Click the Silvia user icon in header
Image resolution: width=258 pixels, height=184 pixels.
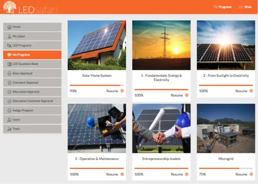[x=241, y=7]
